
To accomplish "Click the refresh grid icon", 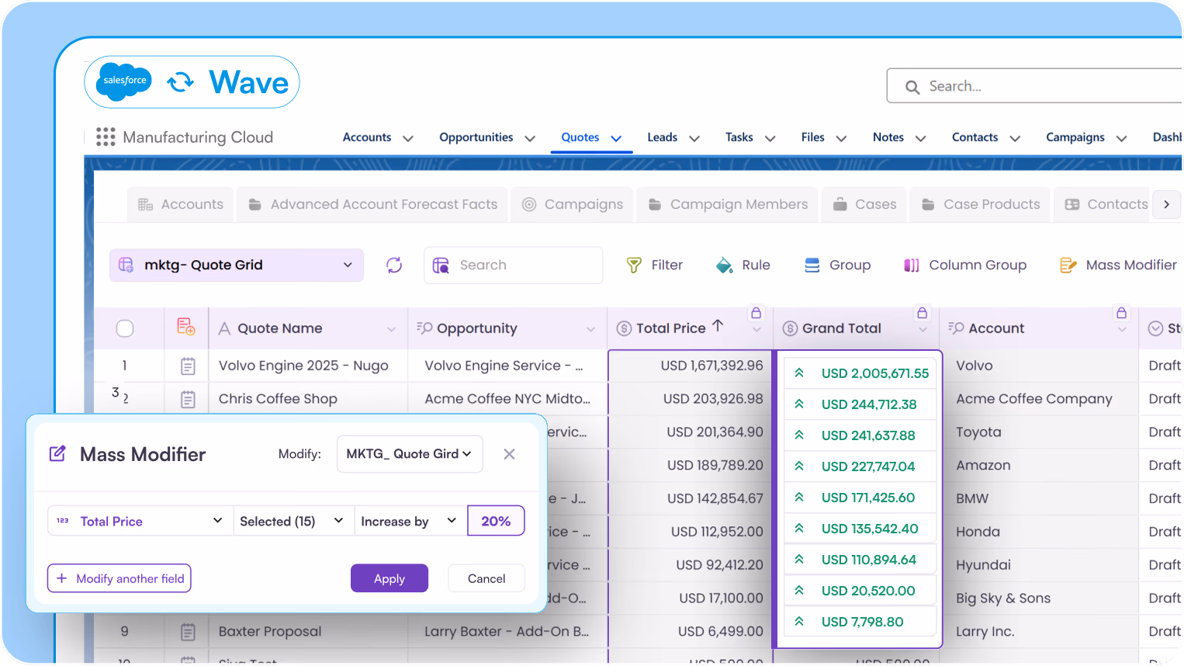I will click(x=394, y=265).
